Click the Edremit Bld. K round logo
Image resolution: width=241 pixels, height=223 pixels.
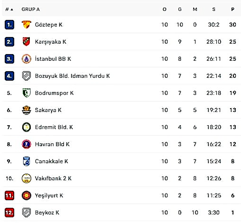coord(27,127)
